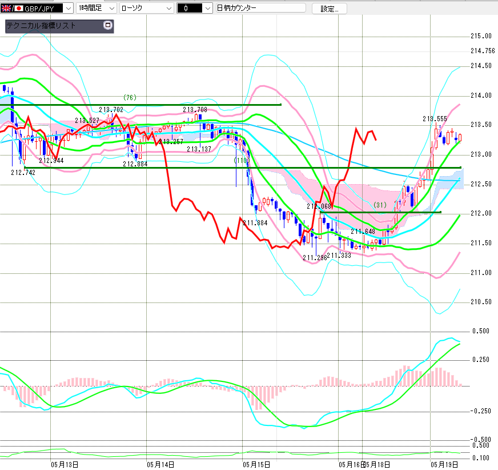
Task: Click the 213.527 price label
Action: pos(87,121)
